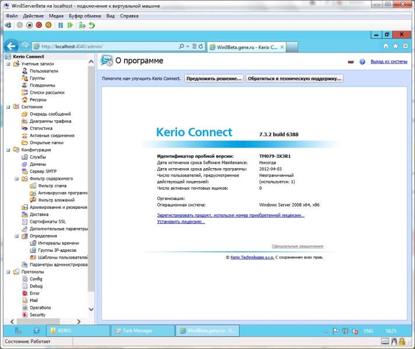Open the PowerShell icon in the taskbar
Viewport: 415px width, 349px height.
36,330
